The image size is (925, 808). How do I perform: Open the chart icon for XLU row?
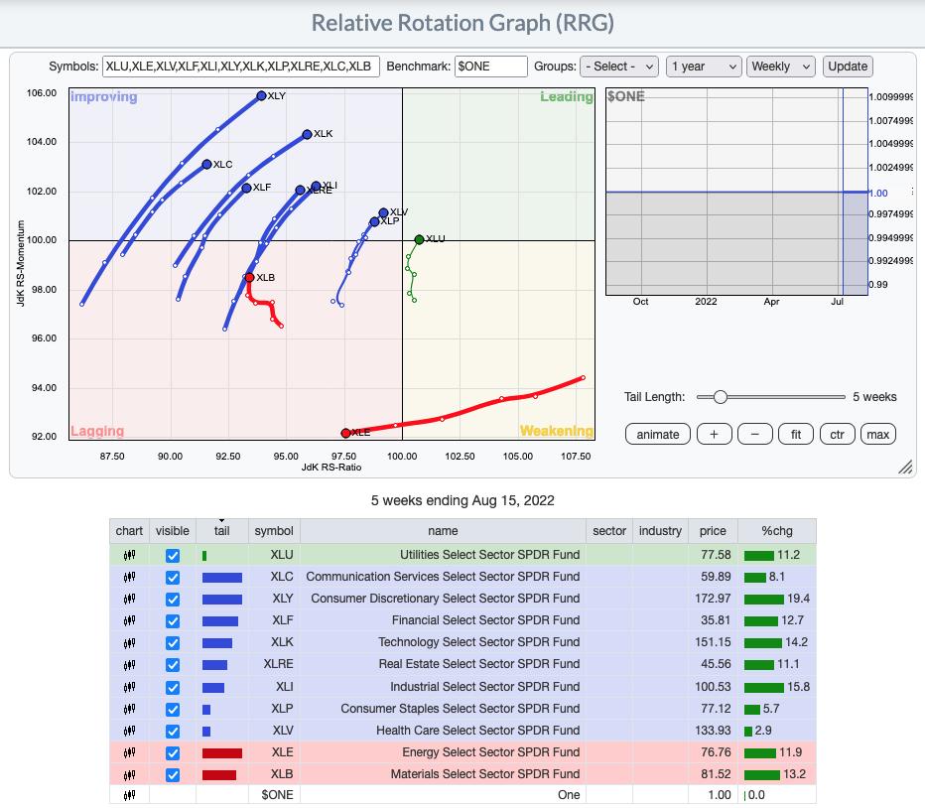pyautogui.click(x=129, y=555)
